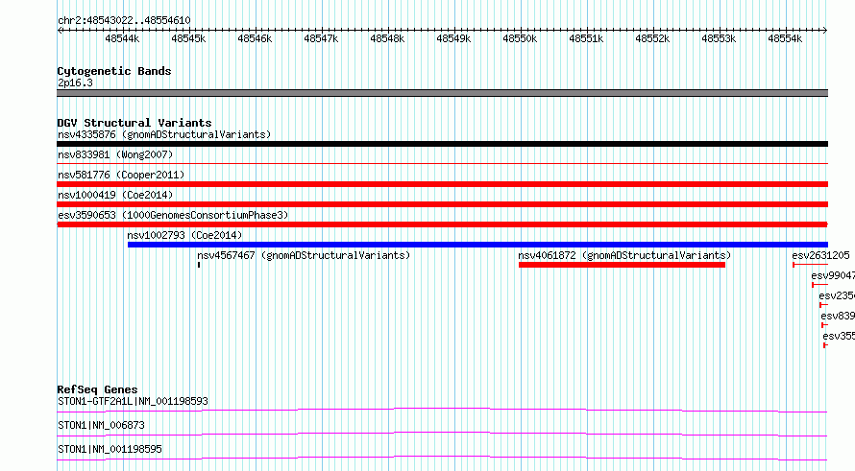
Task: Click ruler tick label 48547k
Action: pyautogui.click(x=321, y=38)
